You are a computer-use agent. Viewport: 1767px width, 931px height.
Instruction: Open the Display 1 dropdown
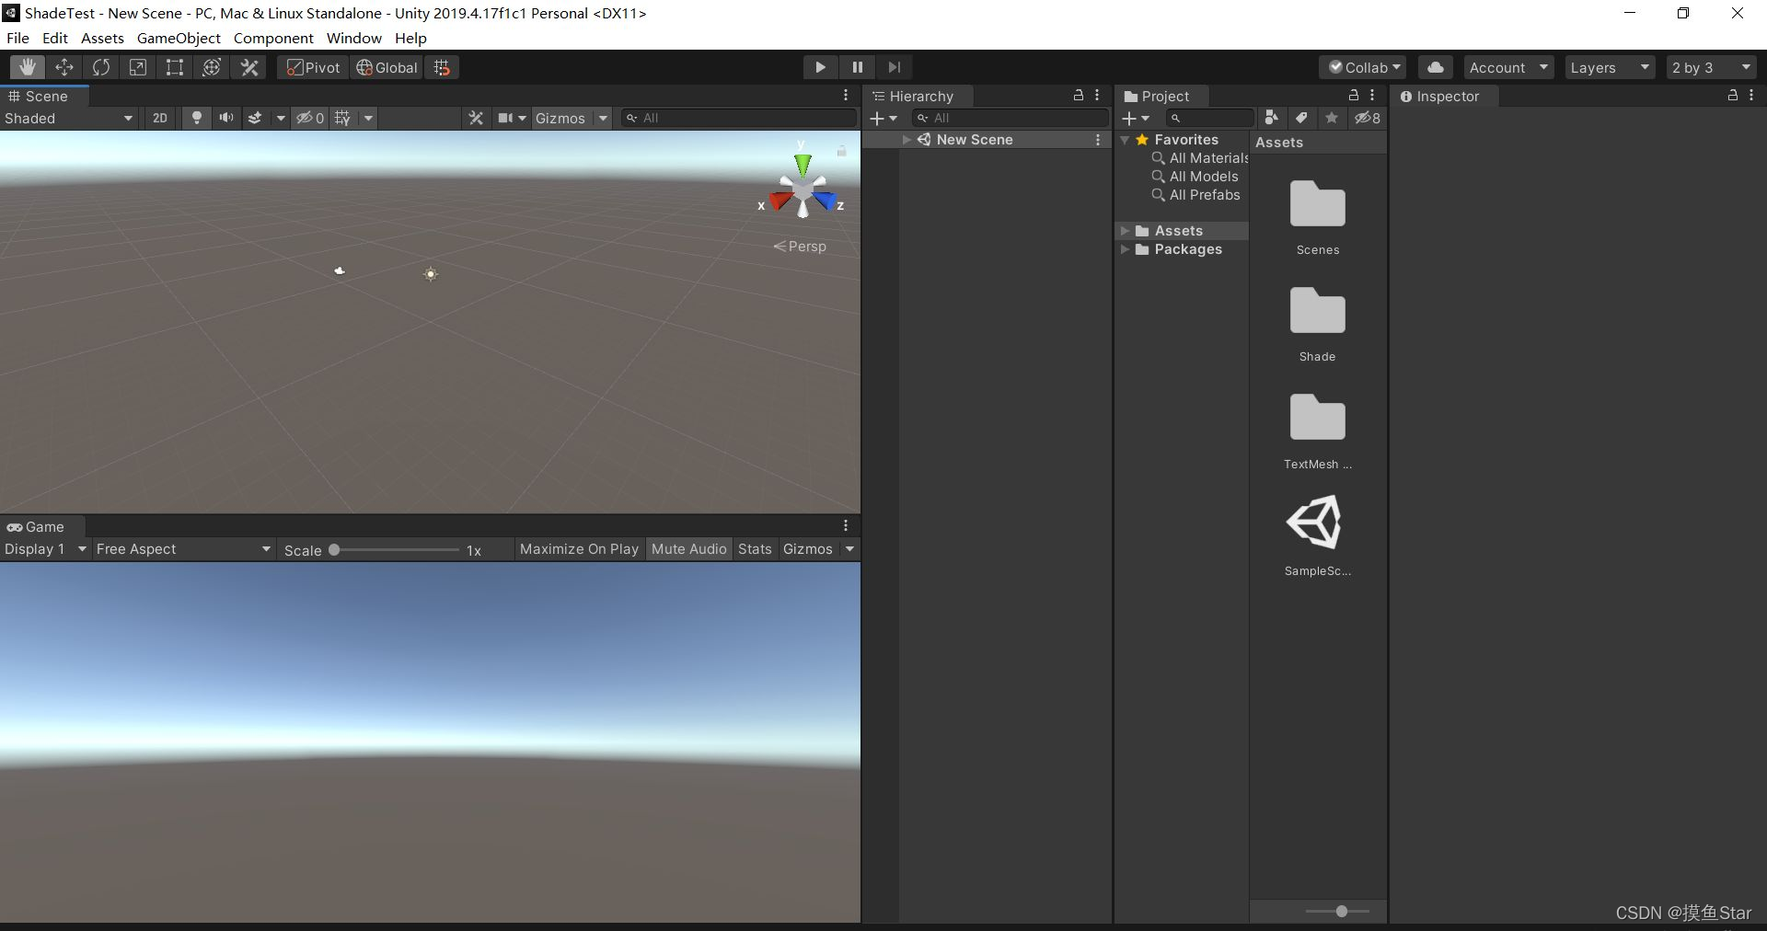coord(44,549)
